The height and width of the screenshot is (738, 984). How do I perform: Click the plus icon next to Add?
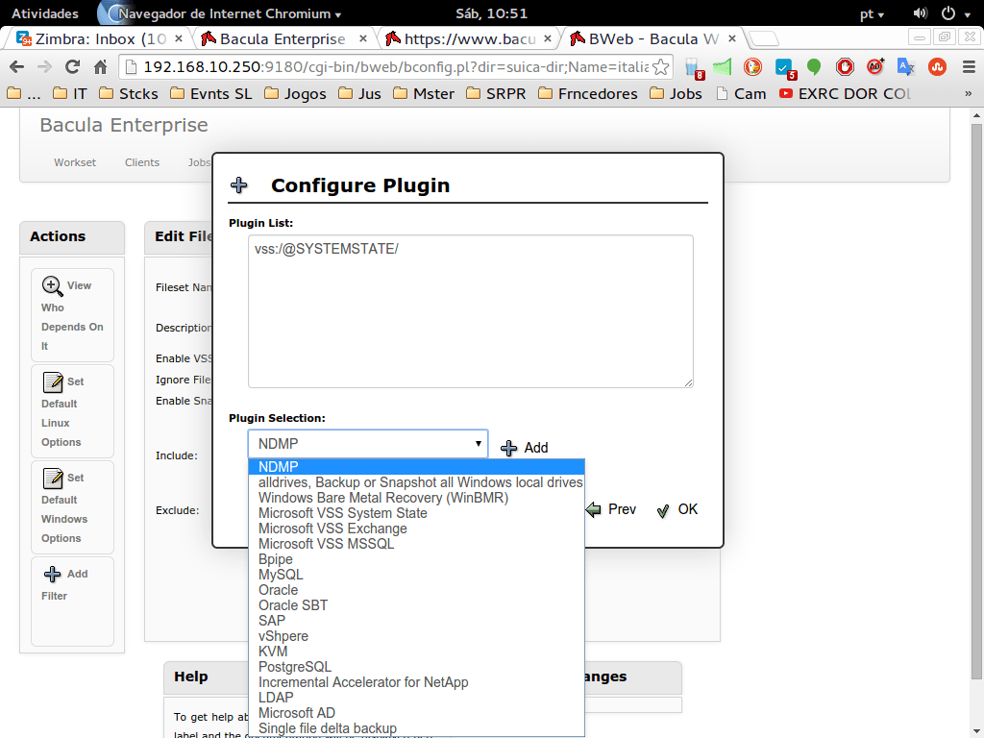[x=508, y=448]
